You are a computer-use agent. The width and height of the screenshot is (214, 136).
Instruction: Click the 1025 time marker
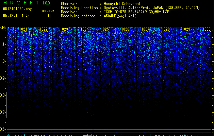point(105,29)
